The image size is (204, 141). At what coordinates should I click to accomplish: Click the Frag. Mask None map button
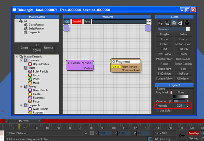(x=181, y=92)
